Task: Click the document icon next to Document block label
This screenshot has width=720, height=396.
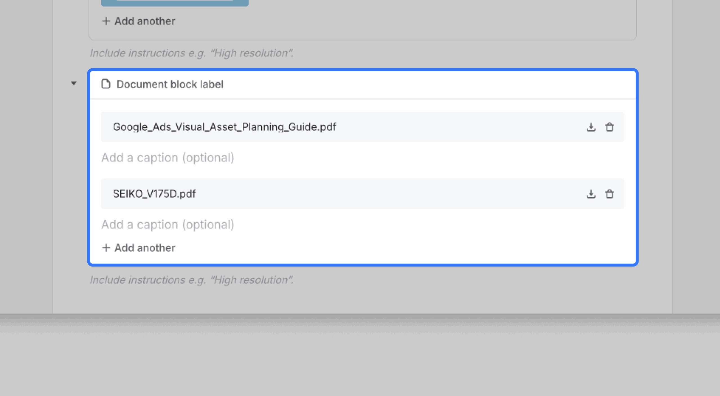Action: pyautogui.click(x=105, y=84)
